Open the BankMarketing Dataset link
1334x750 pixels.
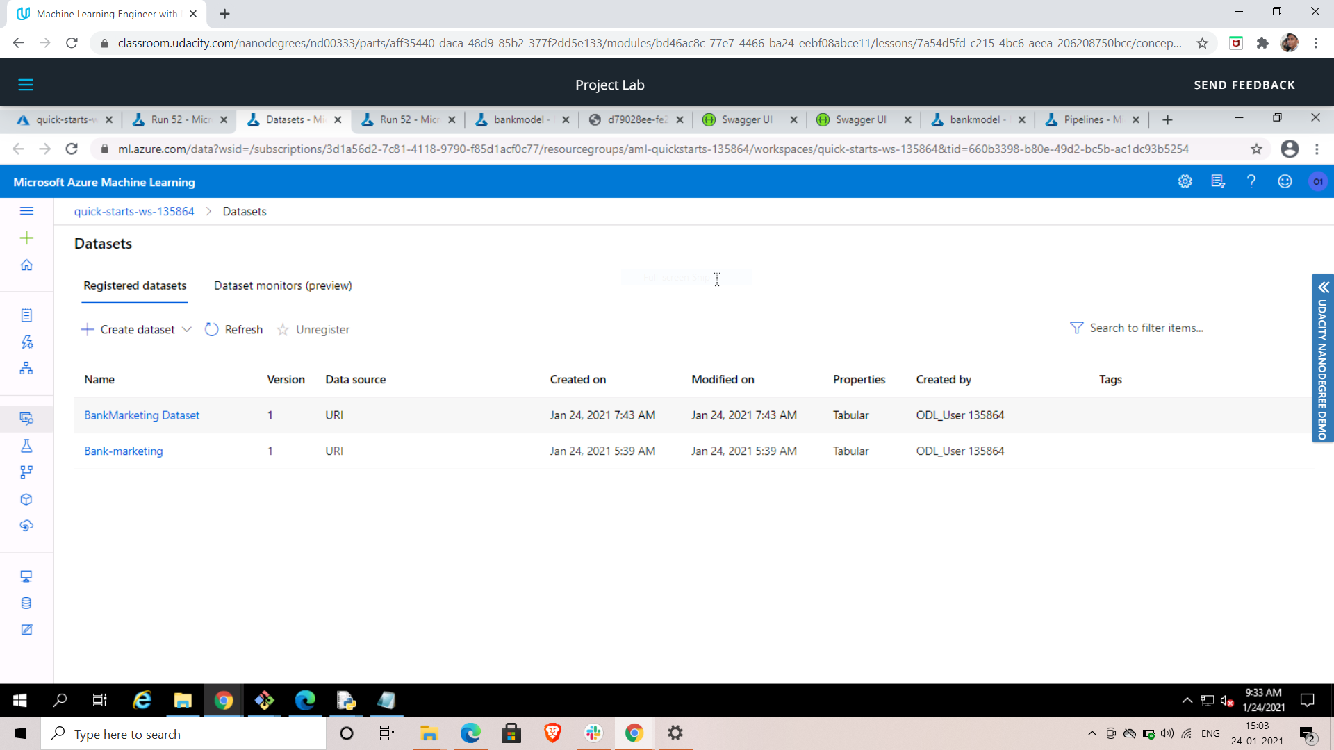tap(142, 415)
